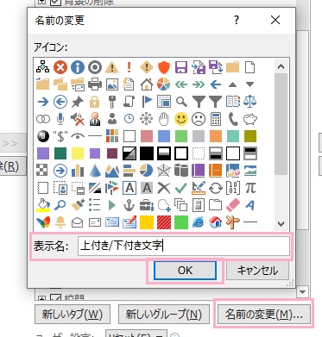Open help with the question mark button
Viewport: 322px width, 337px height.
(x=237, y=20)
